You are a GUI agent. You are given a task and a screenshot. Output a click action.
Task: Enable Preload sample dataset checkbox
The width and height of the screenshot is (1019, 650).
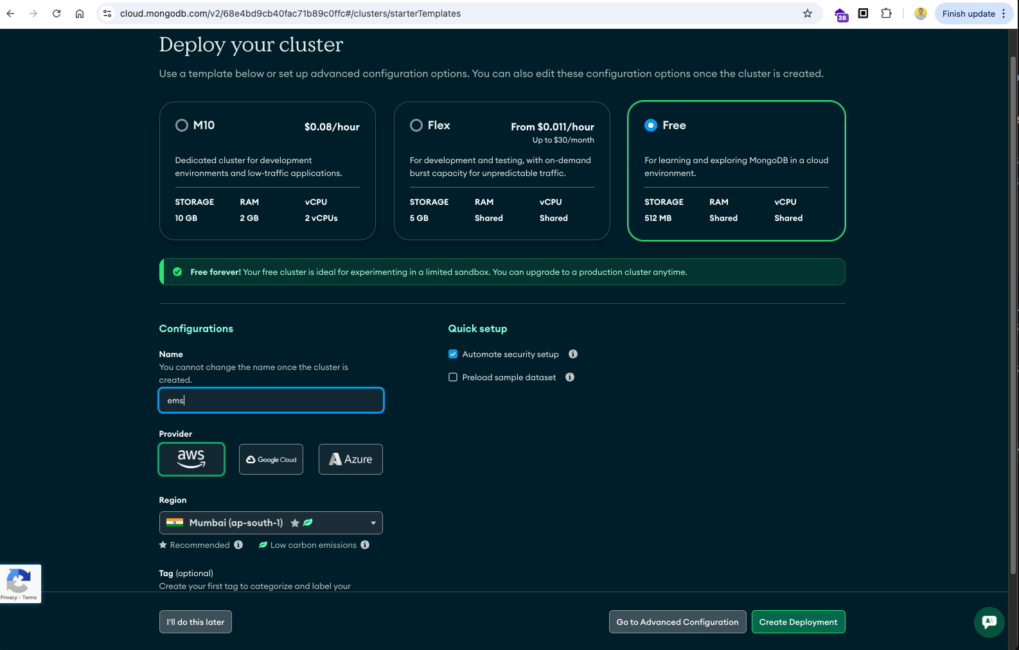point(453,377)
